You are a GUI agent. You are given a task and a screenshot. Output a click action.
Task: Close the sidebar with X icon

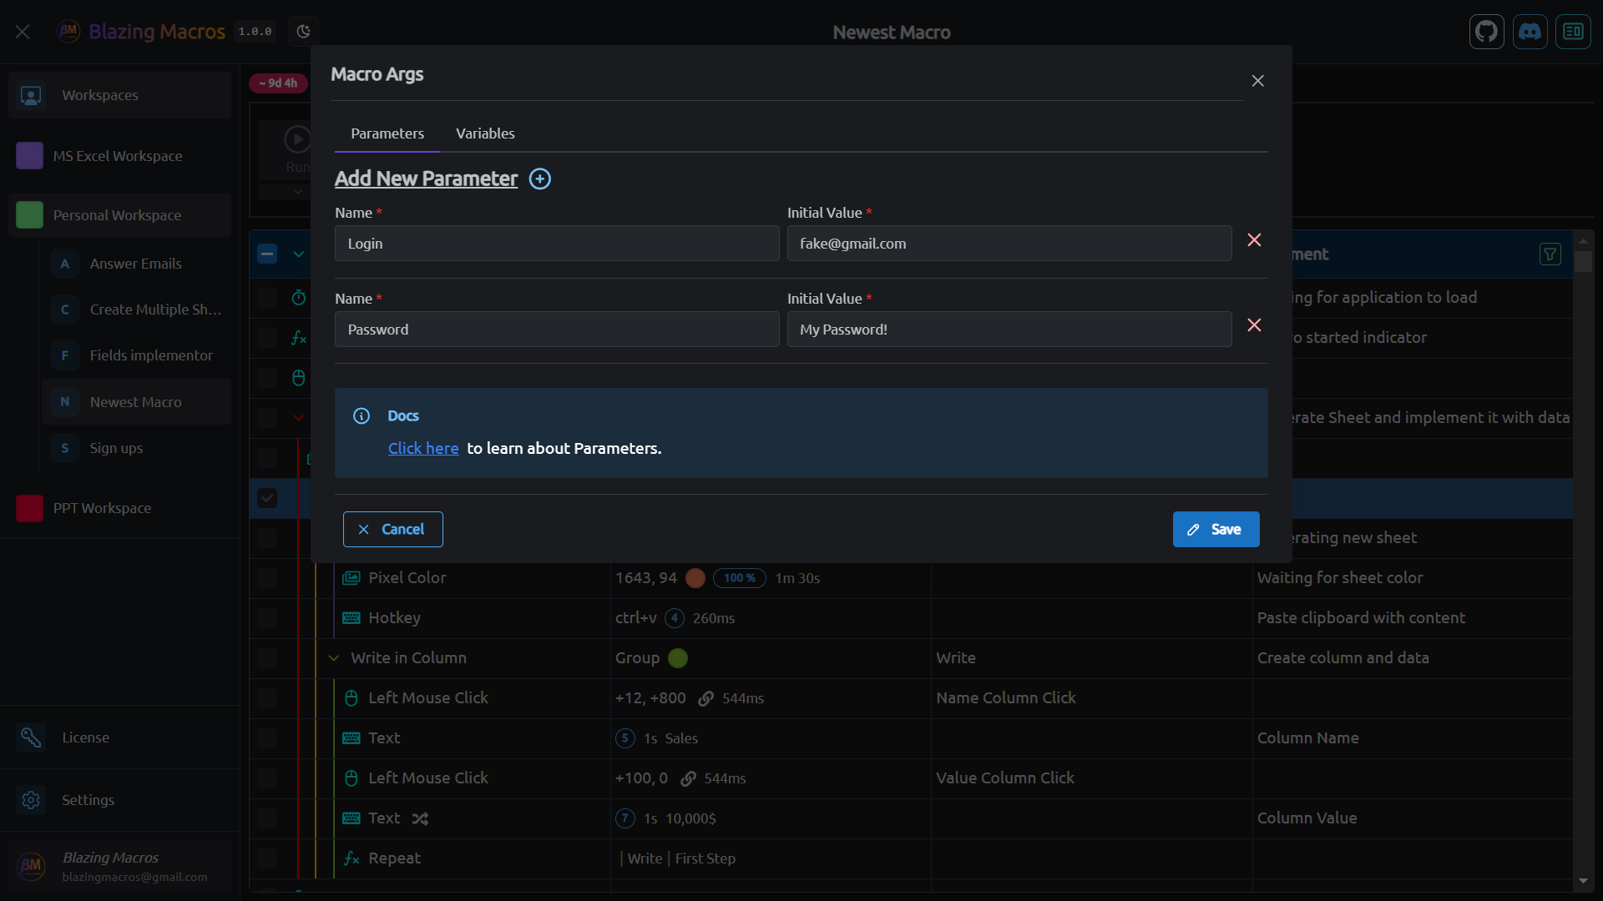(x=23, y=32)
